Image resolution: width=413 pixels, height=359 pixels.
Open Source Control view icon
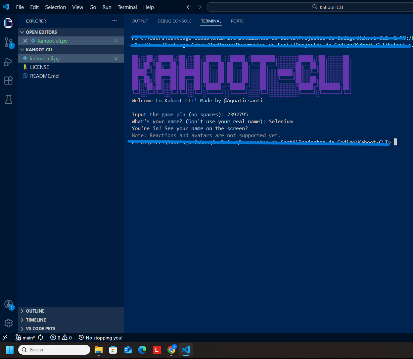pos(9,42)
